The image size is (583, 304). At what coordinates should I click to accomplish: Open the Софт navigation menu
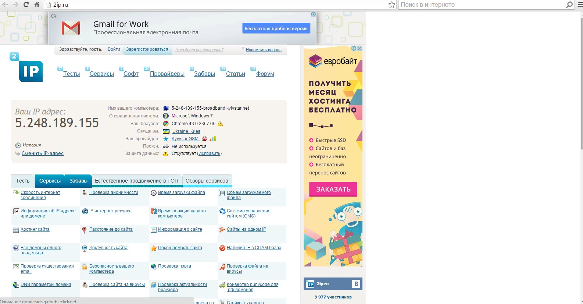[131, 74]
